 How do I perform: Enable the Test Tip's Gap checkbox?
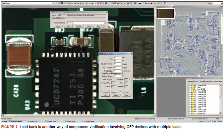(x=102, y=79)
